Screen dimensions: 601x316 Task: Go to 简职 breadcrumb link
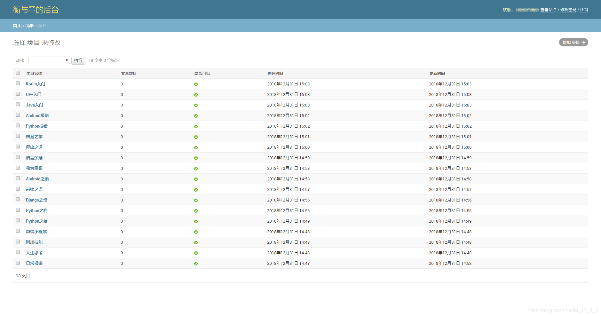coord(30,26)
